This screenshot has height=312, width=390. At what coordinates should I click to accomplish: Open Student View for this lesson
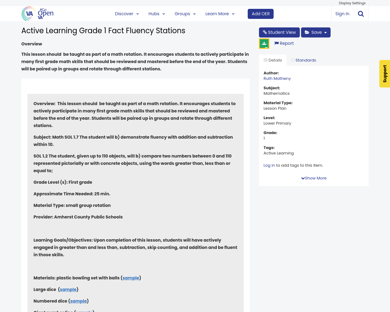coord(279,32)
